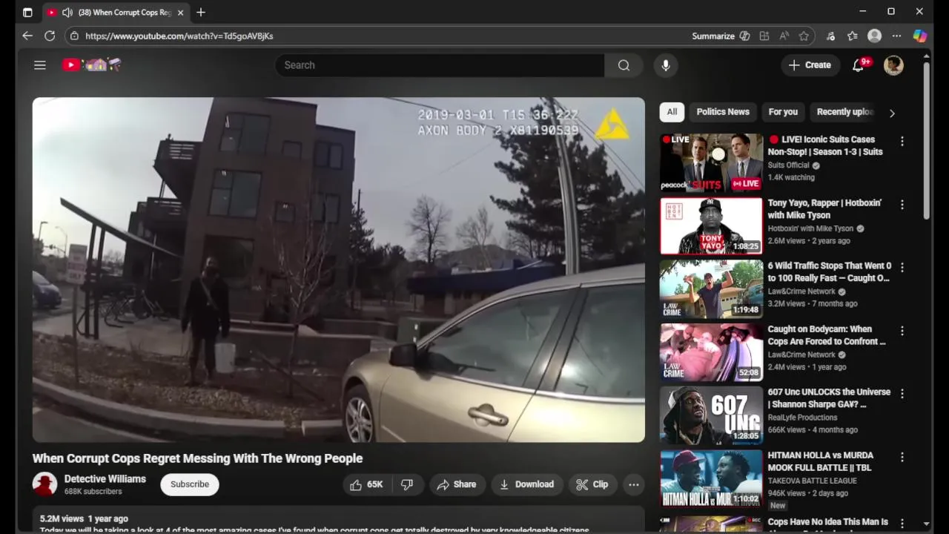949x534 pixels.
Task: Click the search magnifier button
Action: click(624, 65)
